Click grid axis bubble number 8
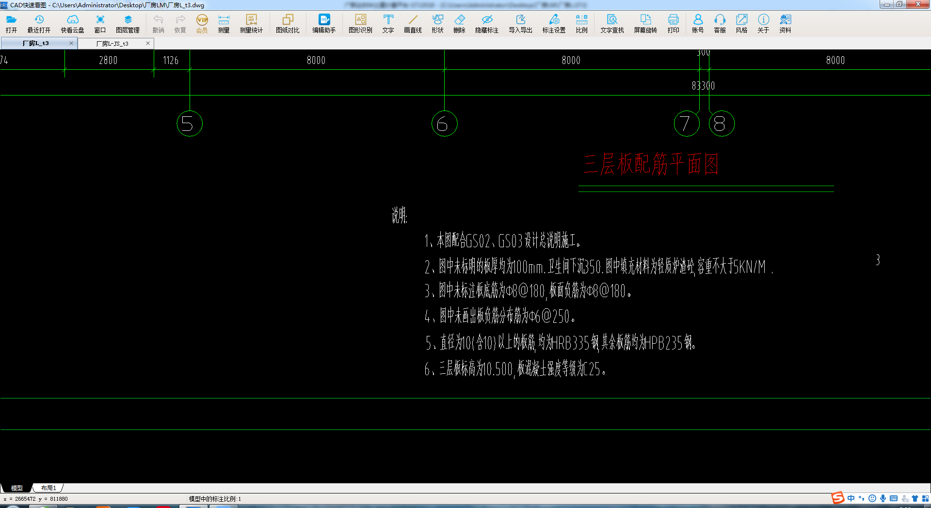Image resolution: width=931 pixels, height=508 pixels. click(722, 124)
